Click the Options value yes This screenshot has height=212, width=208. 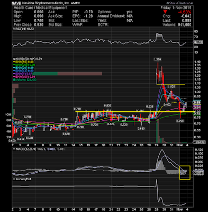130,12
